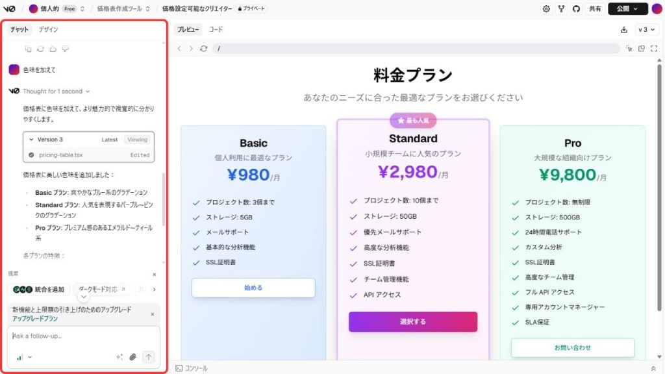Screen dimensions: 665x374
Task: Dismiss the upgrade banner with X
Action: [153, 314]
